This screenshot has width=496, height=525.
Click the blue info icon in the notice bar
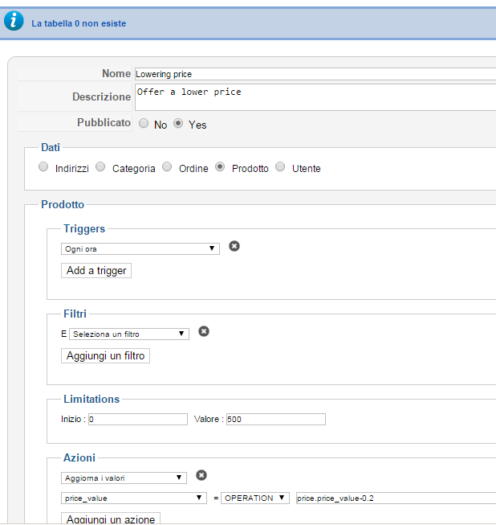14,21
